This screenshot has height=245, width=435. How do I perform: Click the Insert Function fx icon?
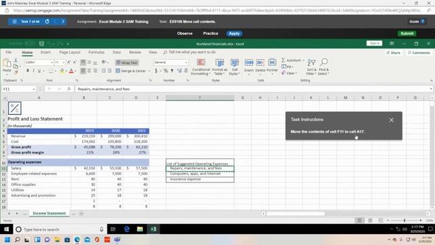(x=69, y=89)
